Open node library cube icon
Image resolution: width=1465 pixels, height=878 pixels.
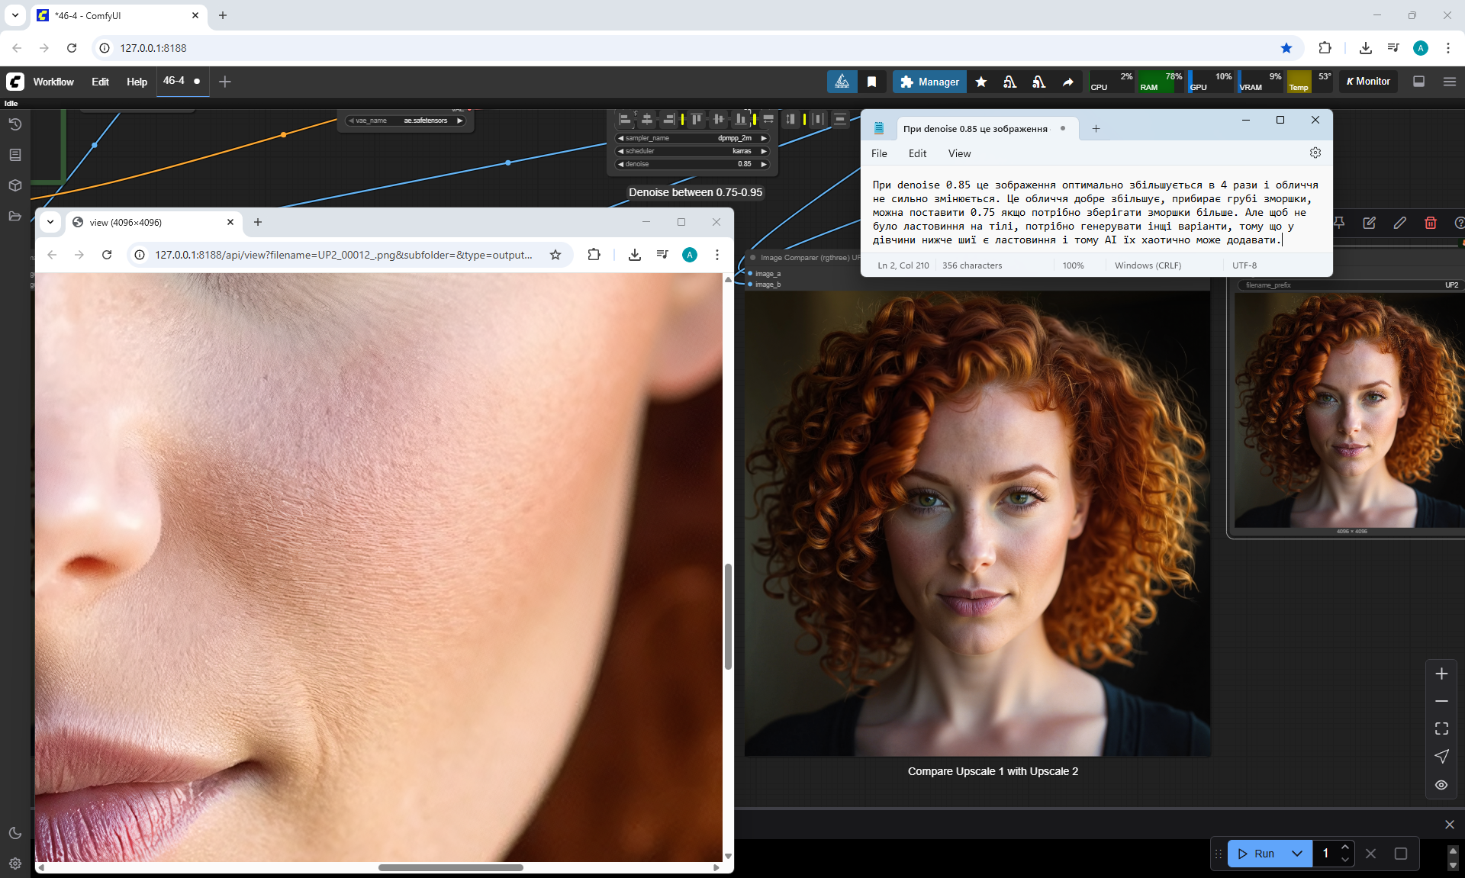tap(14, 185)
